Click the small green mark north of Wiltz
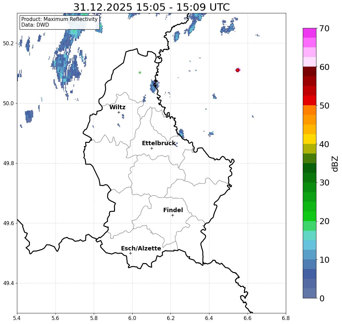The image size is (342, 324). pyautogui.click(x=140, y=73)
